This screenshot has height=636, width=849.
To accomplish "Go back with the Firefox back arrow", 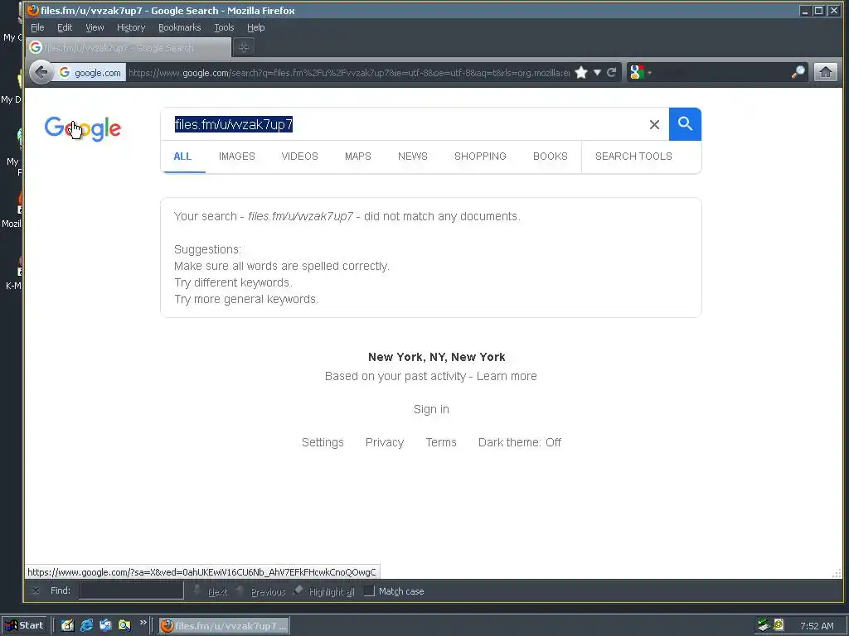I will pyautogui.click(x=41, y=72).
